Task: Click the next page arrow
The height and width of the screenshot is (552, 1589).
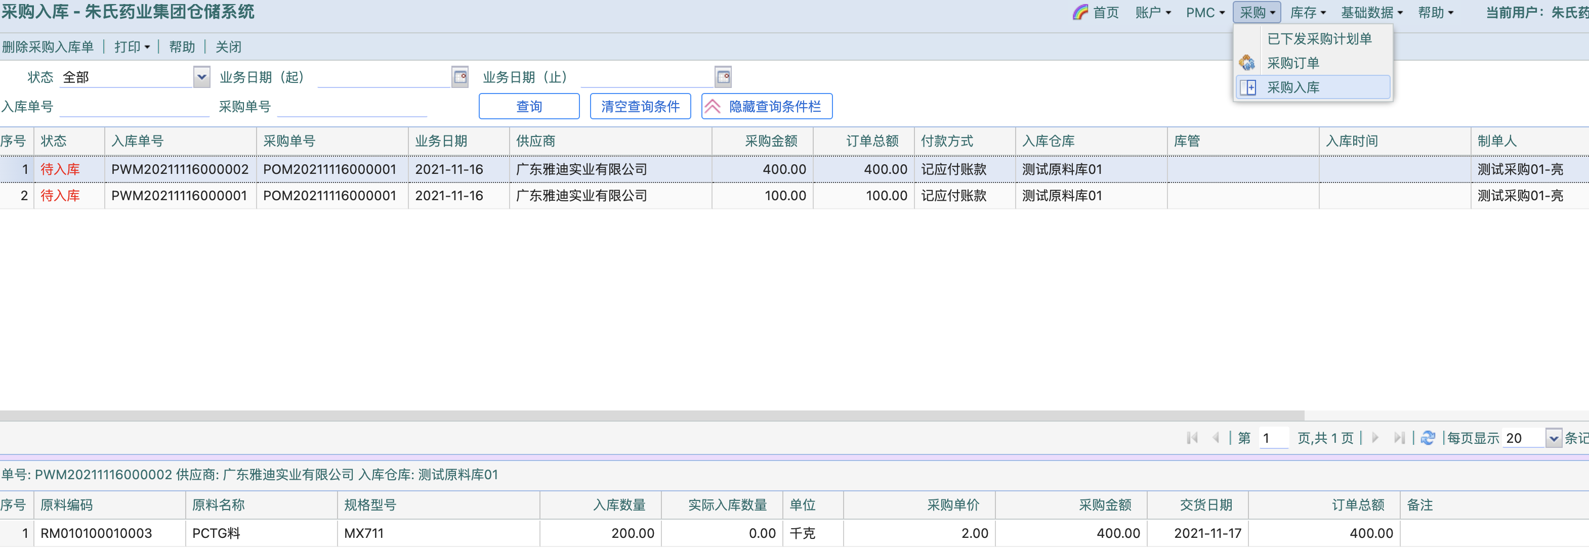Action: 1374,438
